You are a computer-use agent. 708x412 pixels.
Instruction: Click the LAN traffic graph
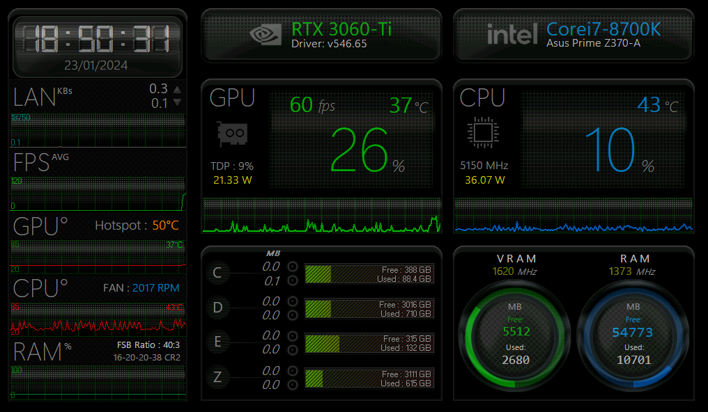tap(98, 130)
